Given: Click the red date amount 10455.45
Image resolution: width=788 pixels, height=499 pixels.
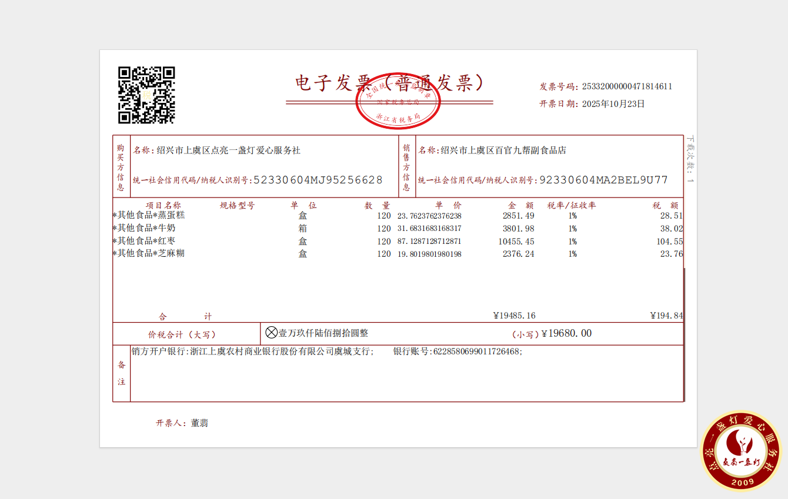Looking at the screenshot, I should point(516,242).
